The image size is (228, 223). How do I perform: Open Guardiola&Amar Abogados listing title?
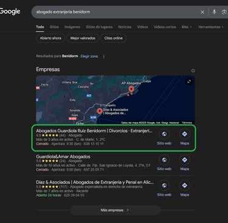coord(63,157)
